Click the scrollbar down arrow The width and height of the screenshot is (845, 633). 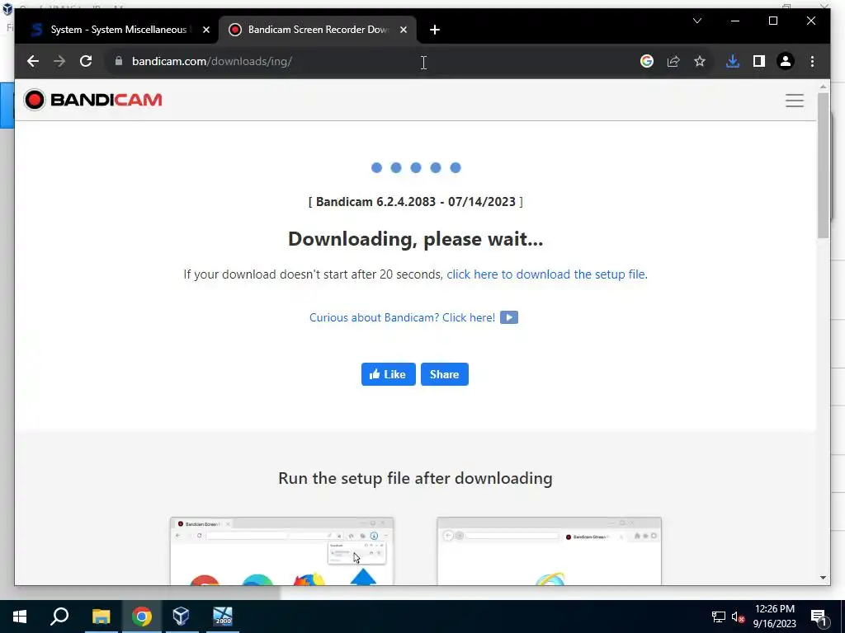[x=823, y=578]
